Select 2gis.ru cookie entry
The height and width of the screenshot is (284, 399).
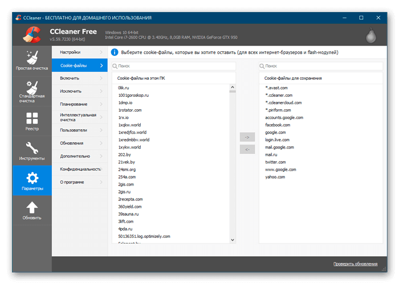coord(124,192)
